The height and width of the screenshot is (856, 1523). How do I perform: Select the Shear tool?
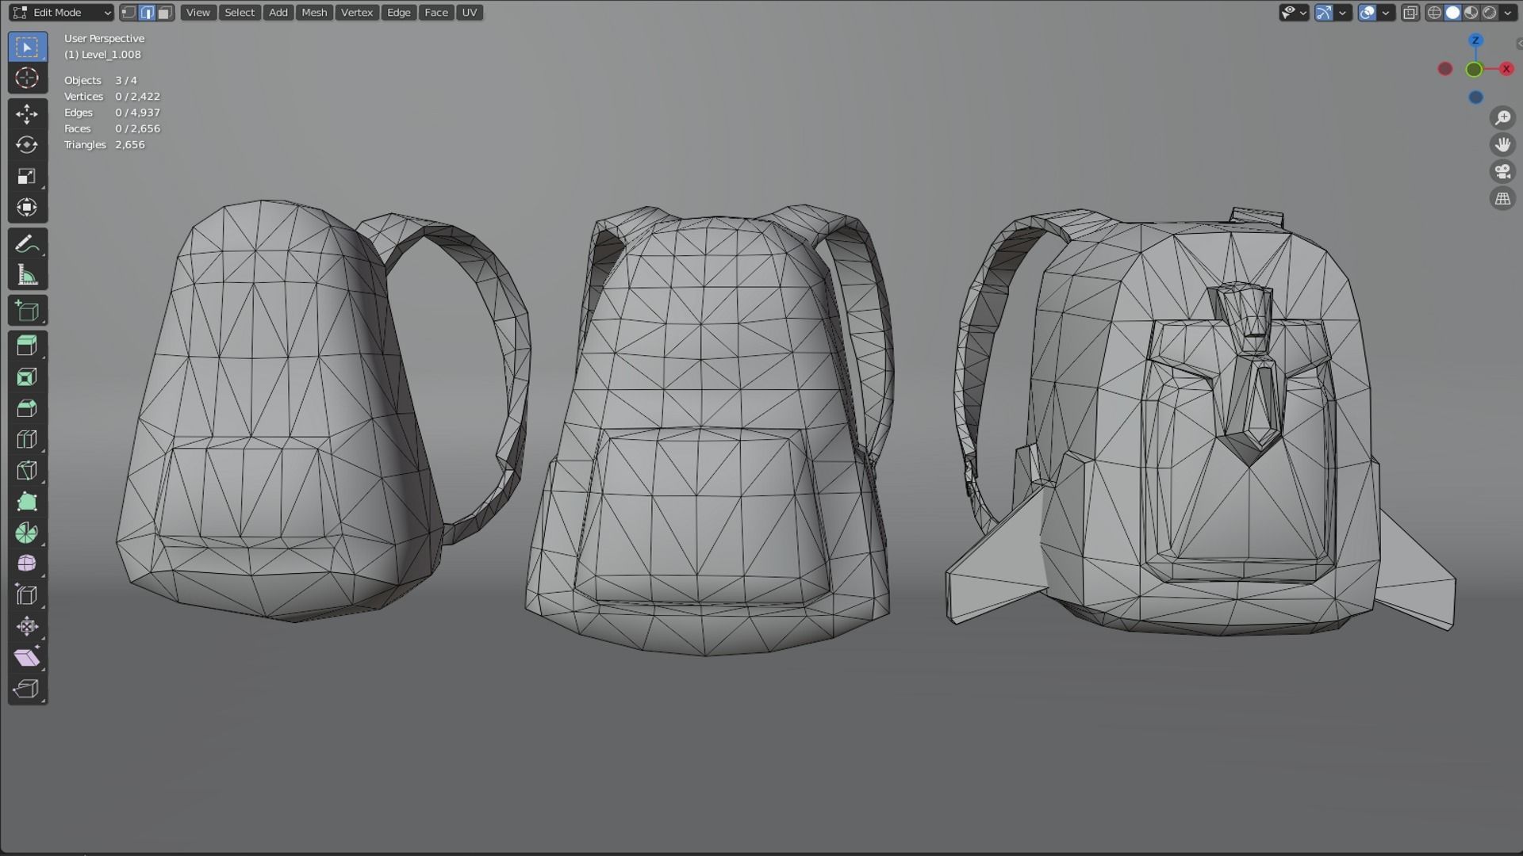(x=27, y=657)
